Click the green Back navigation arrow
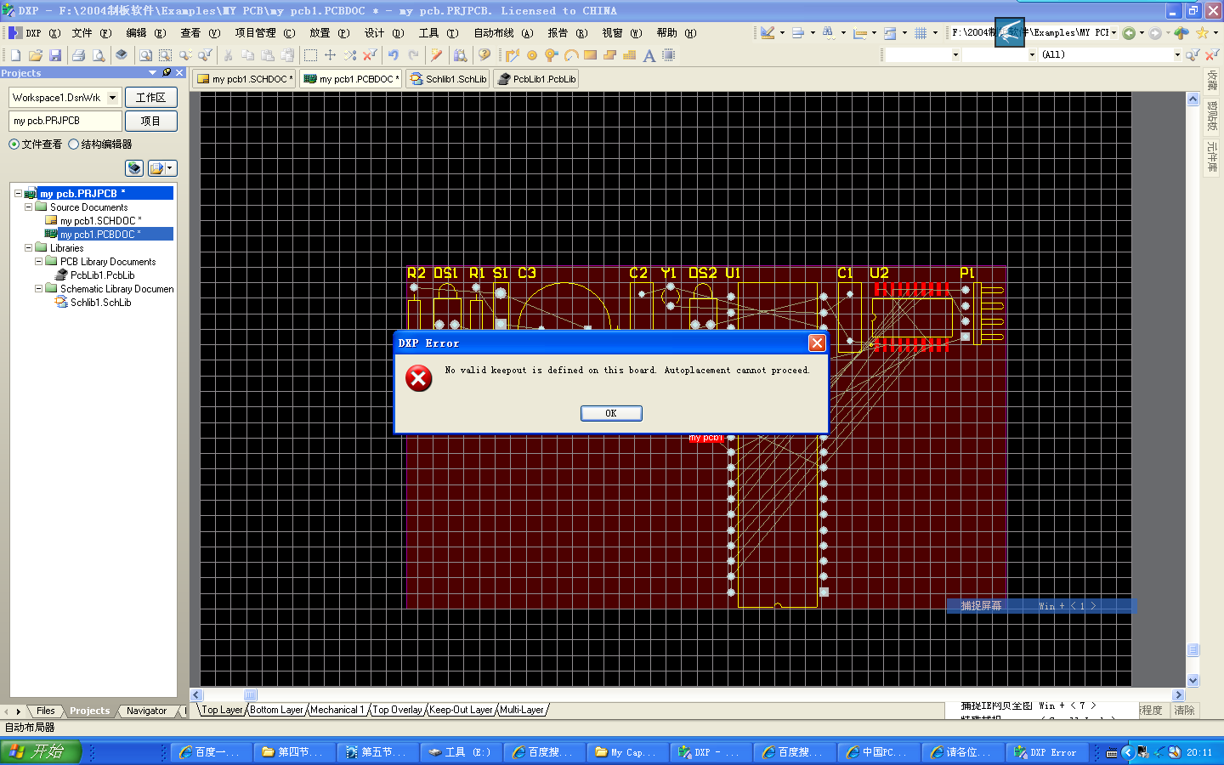Viewport: 1224px width, 765px height. pos(1129,33)
